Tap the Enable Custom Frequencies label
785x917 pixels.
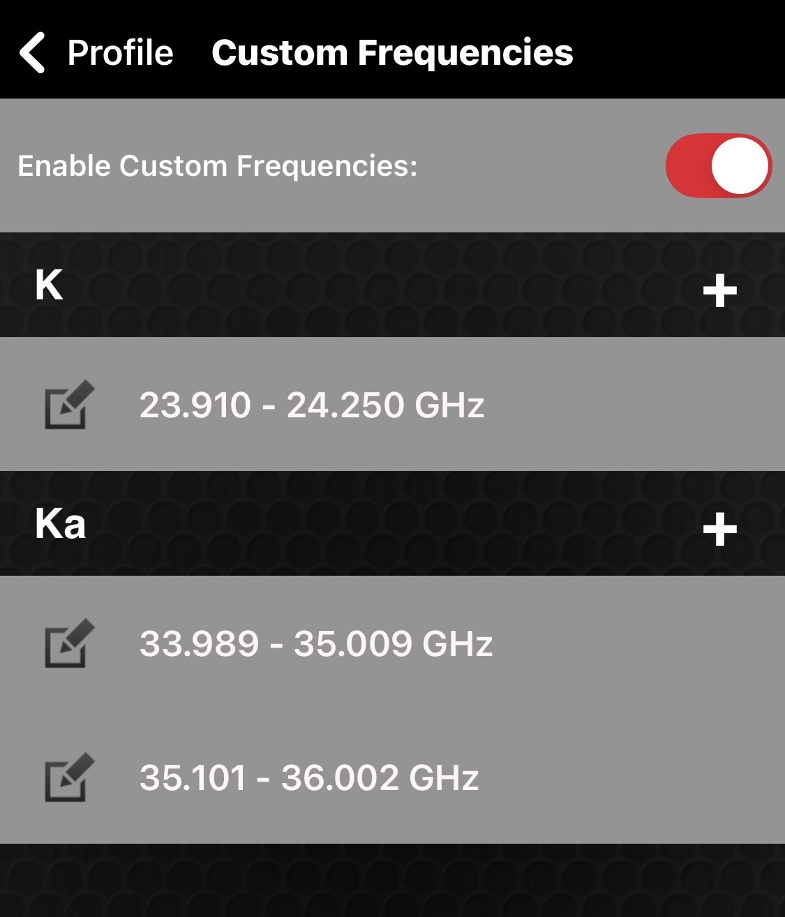pos(217,166)
